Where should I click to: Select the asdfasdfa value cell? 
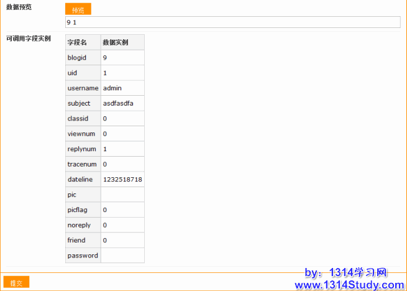coord(122,103)
